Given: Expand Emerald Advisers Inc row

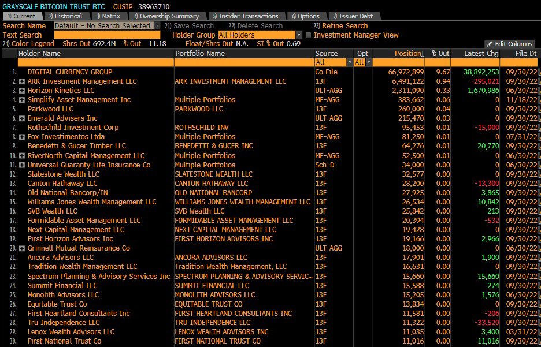Looking at the screenshot, I should (x=22, y=118).
